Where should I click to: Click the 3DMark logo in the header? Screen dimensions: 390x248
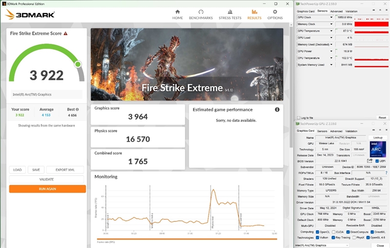pyautogui.click(x=30, y=15)
